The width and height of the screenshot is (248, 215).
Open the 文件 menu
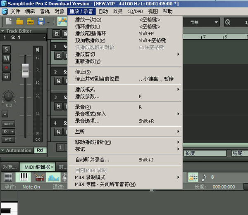15,12
